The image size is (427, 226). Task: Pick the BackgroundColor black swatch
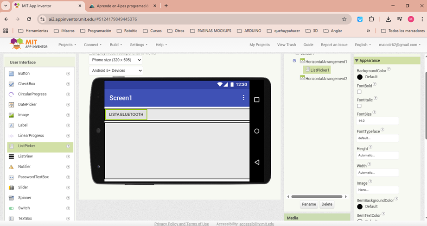pyautogui.click(x=360, y=77)
